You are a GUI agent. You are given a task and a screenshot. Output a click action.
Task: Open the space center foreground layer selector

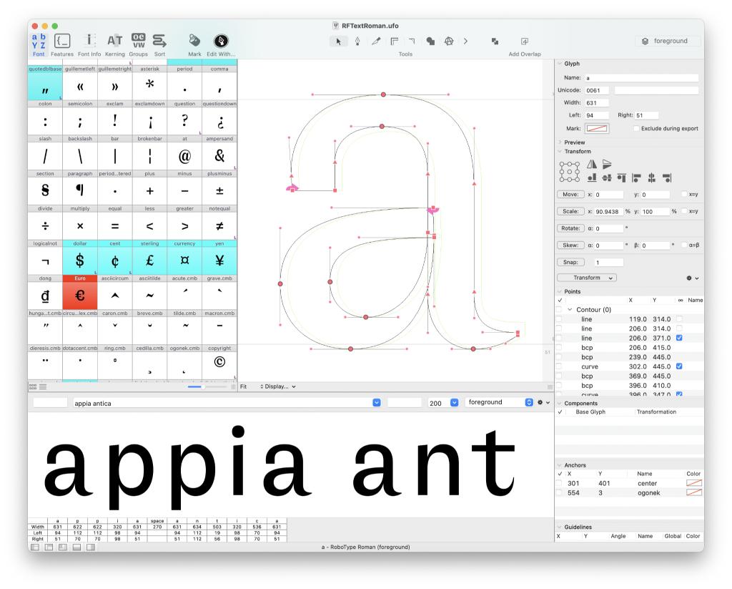[499, 402]
